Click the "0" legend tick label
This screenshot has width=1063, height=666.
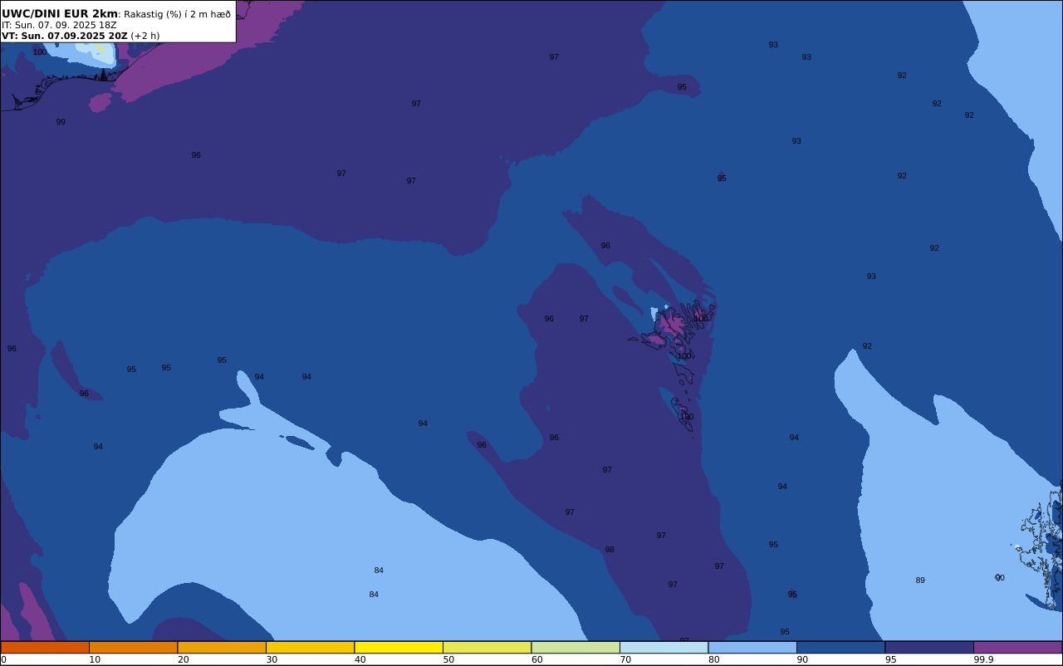pyautogui.click(x=3, y=659)
